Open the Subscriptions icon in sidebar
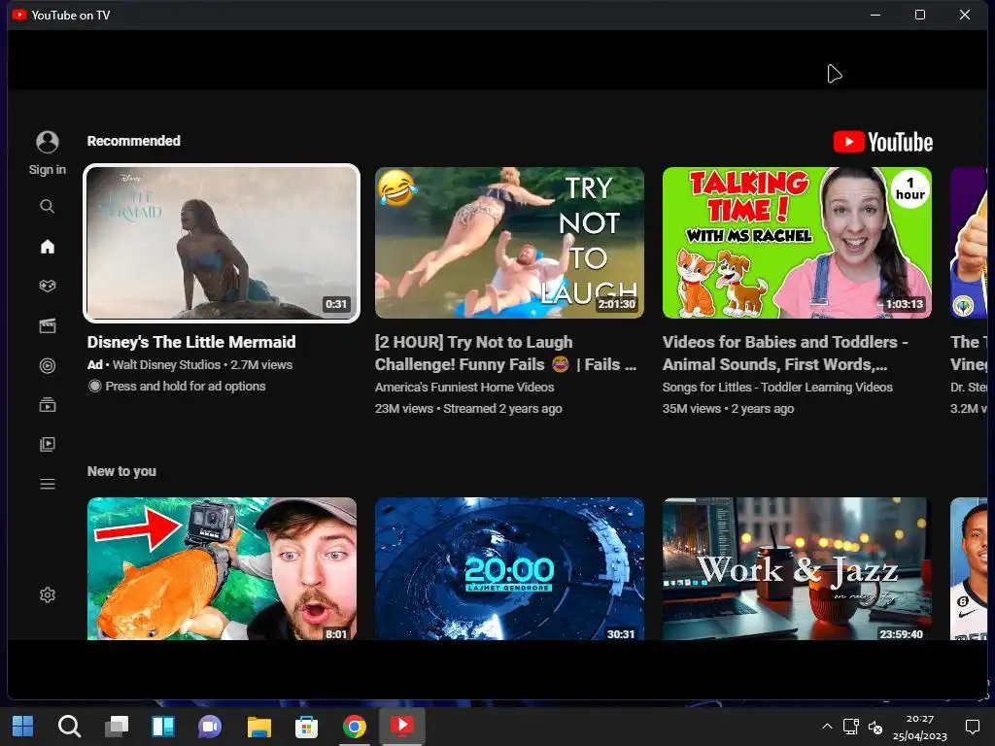Image resolution: width=995 pixels, height=746 pixels. (x=48, y=405)
